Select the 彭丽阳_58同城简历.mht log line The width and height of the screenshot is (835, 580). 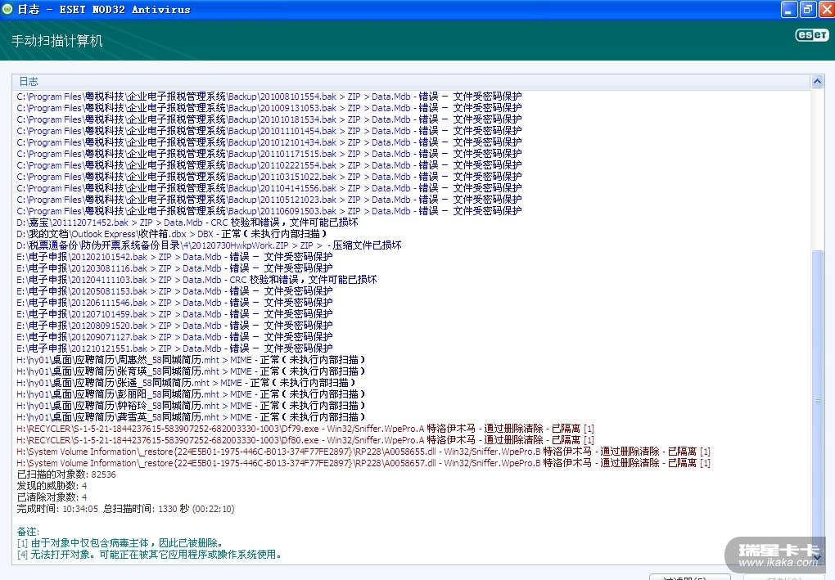[192, 393]
